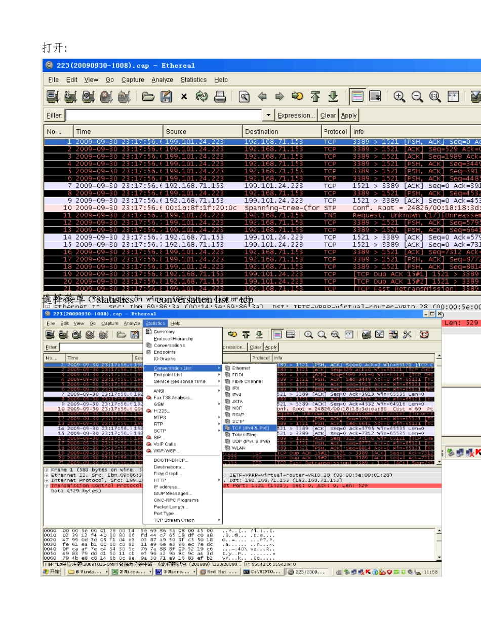Click the reload capture icon in upper window toolbar

coord(202,97)
